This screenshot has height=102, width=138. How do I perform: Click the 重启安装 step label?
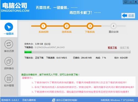tap(113, 32)
